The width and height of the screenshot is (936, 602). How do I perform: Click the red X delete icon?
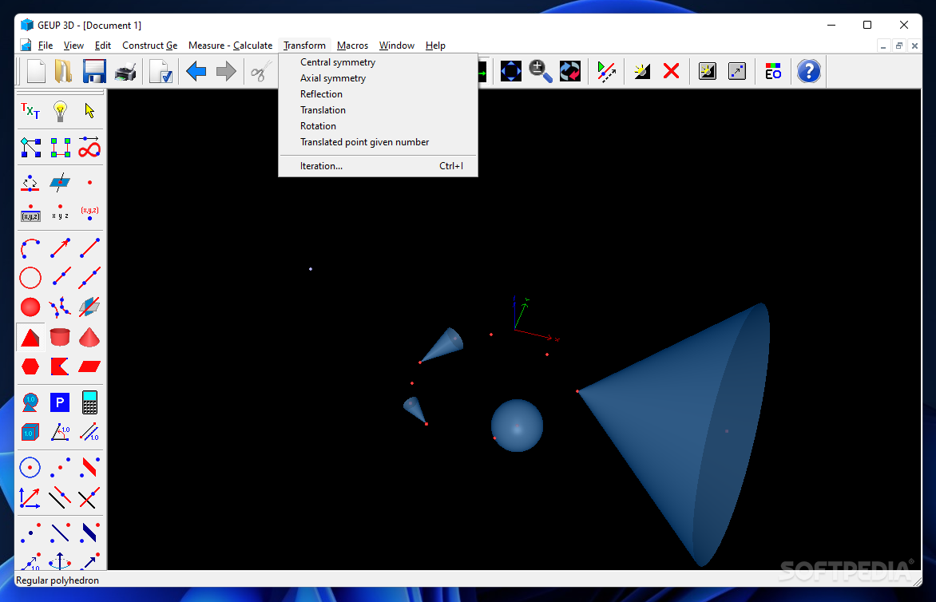[x=672, y=72]
